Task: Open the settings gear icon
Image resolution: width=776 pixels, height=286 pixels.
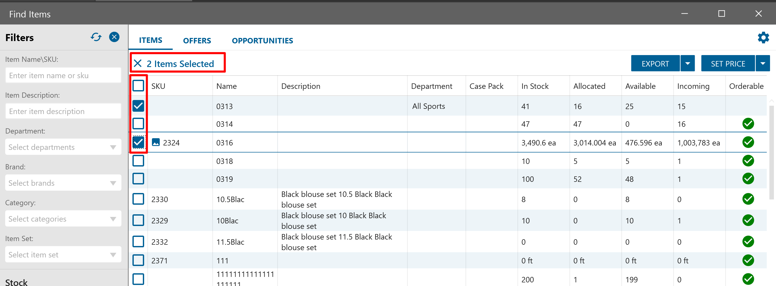Action: pyautogui.click(x=763, y=38)
